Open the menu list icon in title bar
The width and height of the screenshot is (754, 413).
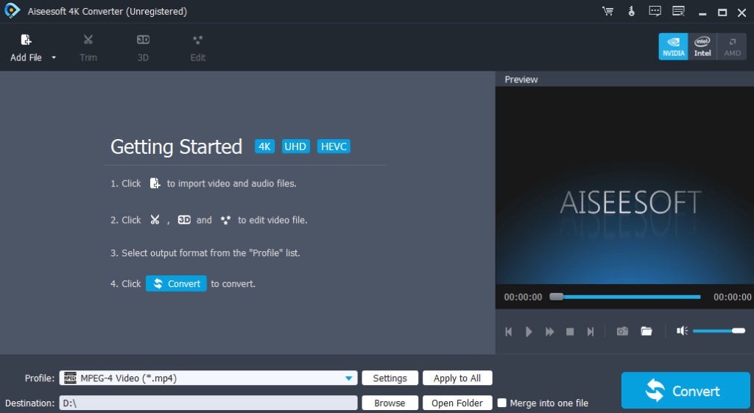click(678, 11)
